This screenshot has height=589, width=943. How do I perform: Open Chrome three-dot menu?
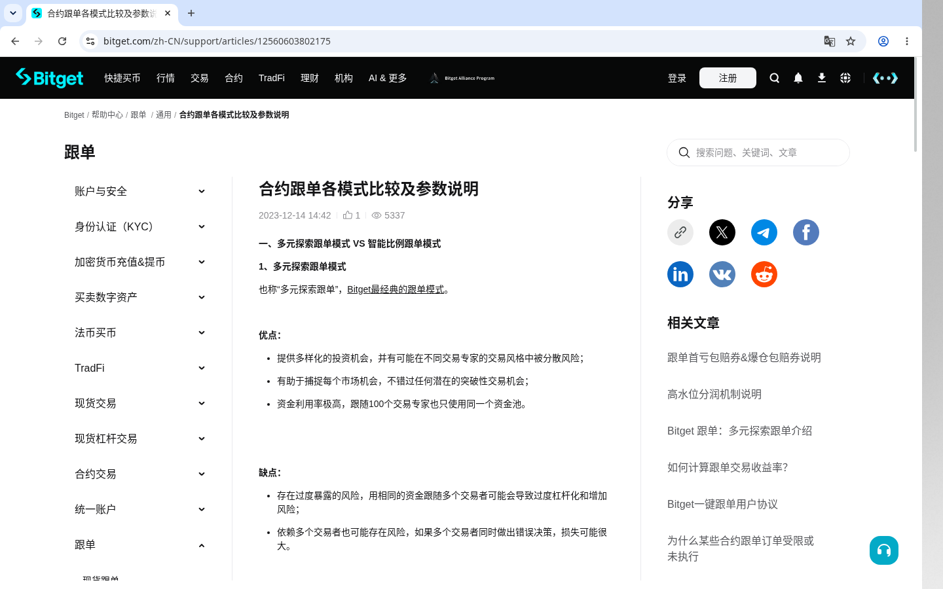tap(907, 41)
